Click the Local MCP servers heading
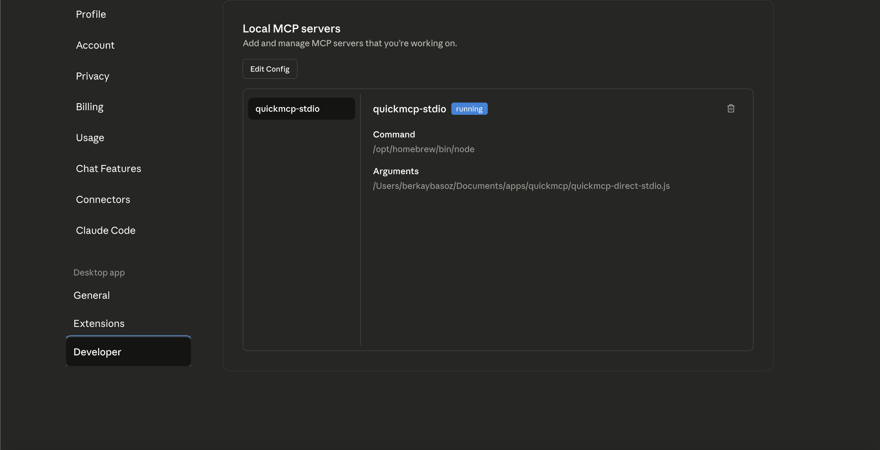 click(291, 28)
